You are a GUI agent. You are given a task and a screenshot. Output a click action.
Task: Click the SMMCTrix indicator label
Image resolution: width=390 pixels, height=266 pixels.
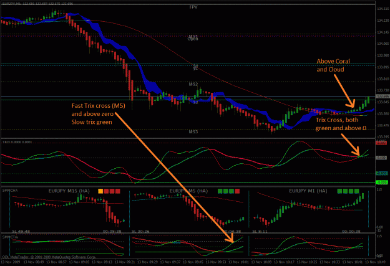pyautogui.click(x=10, y=237)
